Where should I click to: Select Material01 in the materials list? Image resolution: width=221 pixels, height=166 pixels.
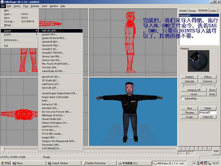click(x=199, y=15)
